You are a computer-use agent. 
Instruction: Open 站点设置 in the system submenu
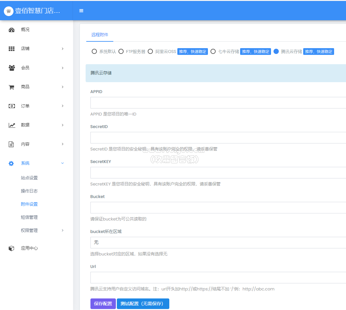[x=29, y=178]
